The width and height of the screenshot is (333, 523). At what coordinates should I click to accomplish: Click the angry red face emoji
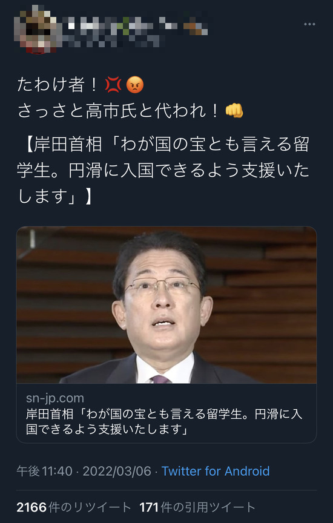point(135,84)
